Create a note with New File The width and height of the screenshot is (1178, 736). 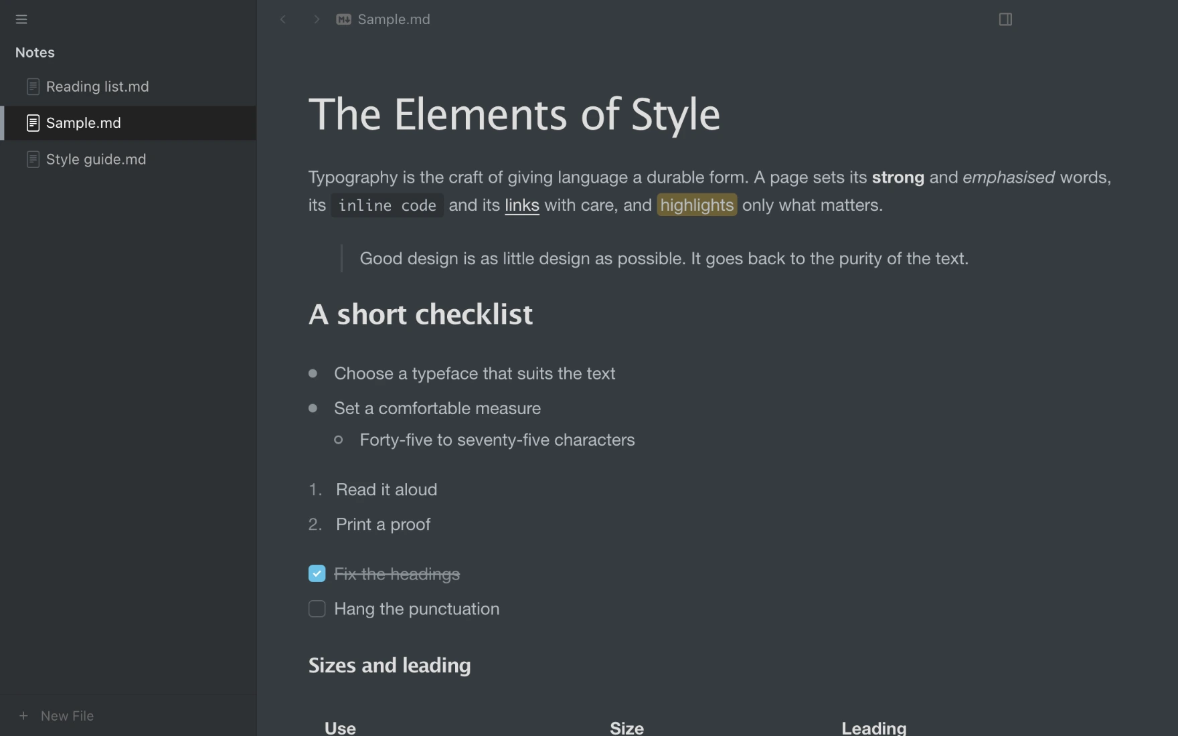[x=67, y=716]
